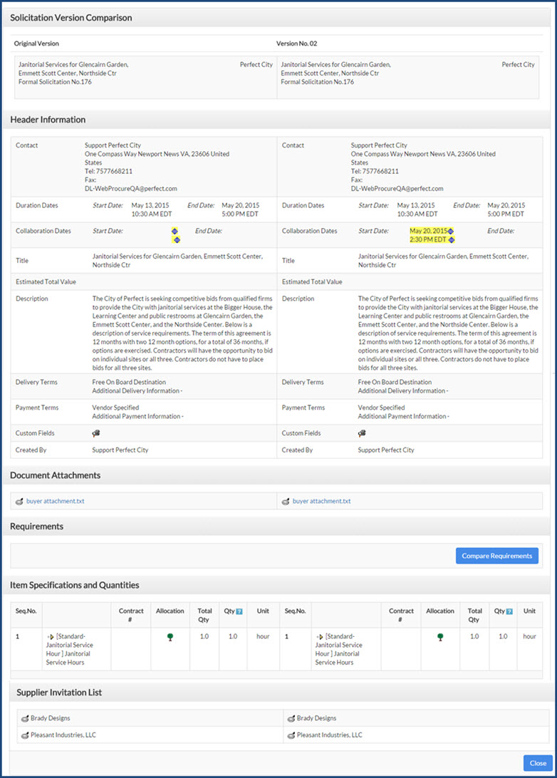Click Custom Fields icon in Original Version
Screen dimensions: 557x778
96,433
